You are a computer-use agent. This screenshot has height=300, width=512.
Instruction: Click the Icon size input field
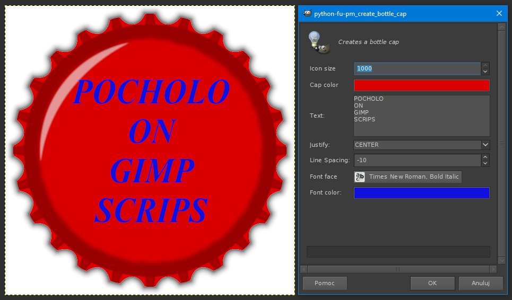pyautogui.click(x=418, y=68)
